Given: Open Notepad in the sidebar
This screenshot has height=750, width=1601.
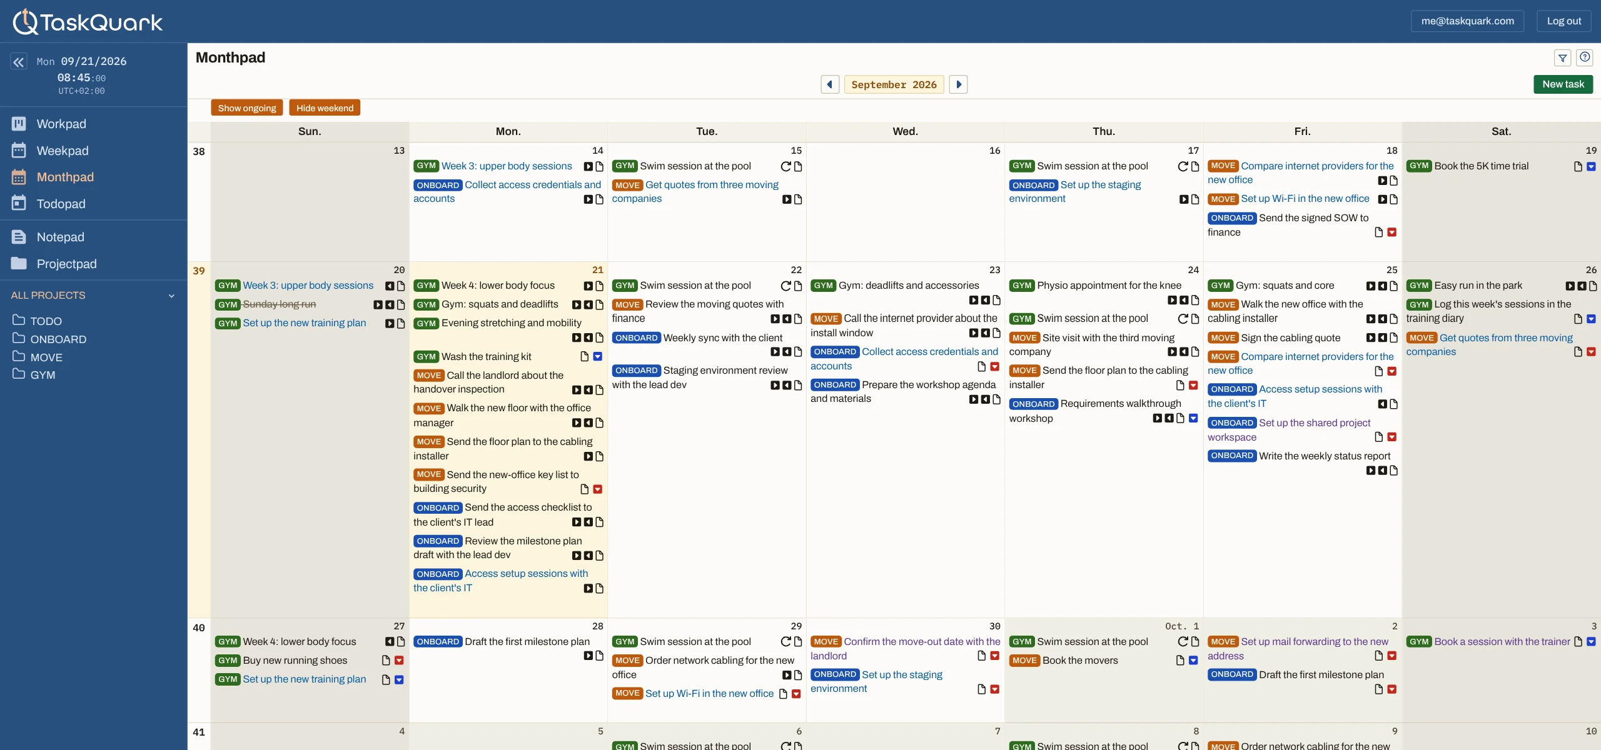Looking at the screenshot, I should click(x=60, y=237).
